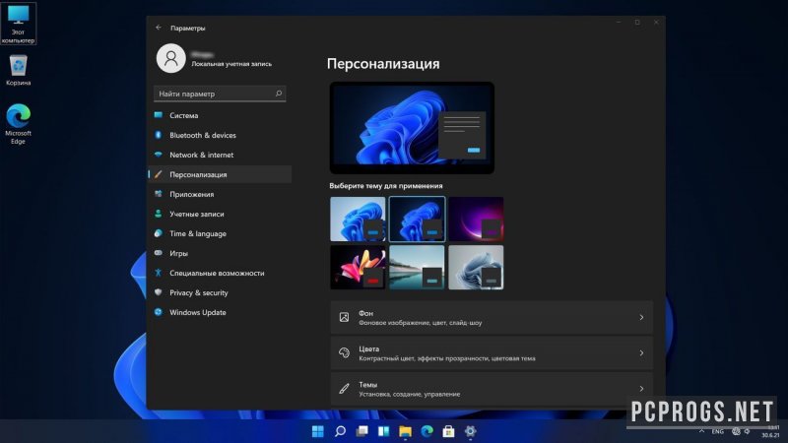Click the Windows Update sync icon
Image resolution: width=788 pixels, height=443 pixels.
[159, 312]
